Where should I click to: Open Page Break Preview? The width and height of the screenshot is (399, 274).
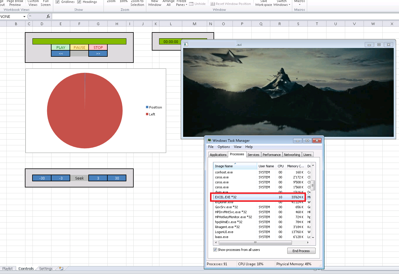[15, 3]
